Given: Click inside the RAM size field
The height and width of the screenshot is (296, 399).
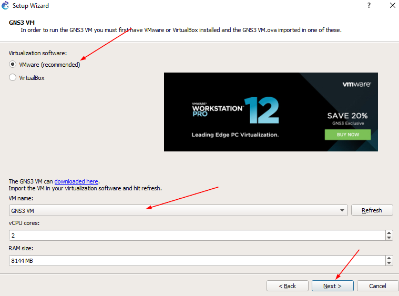Looking at the screenshot, I should pyautogui.click(x=197, y=261).
